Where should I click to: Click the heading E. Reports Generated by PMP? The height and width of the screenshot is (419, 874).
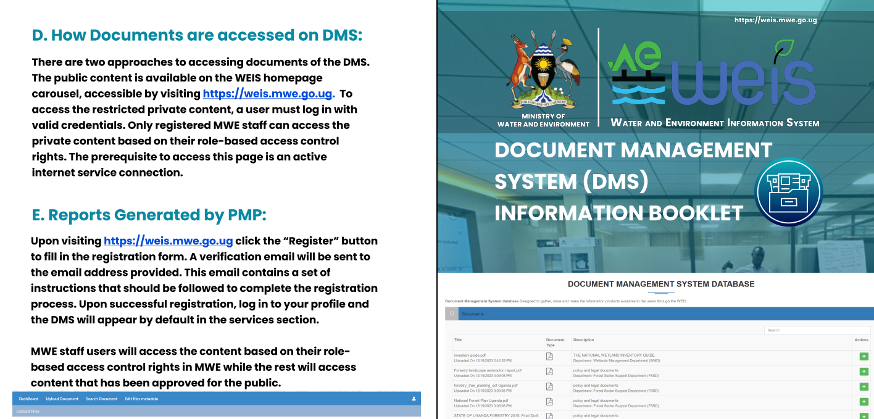[149, 215]
